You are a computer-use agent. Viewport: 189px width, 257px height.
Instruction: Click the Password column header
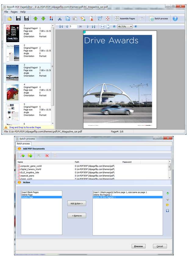pos(131,162)
